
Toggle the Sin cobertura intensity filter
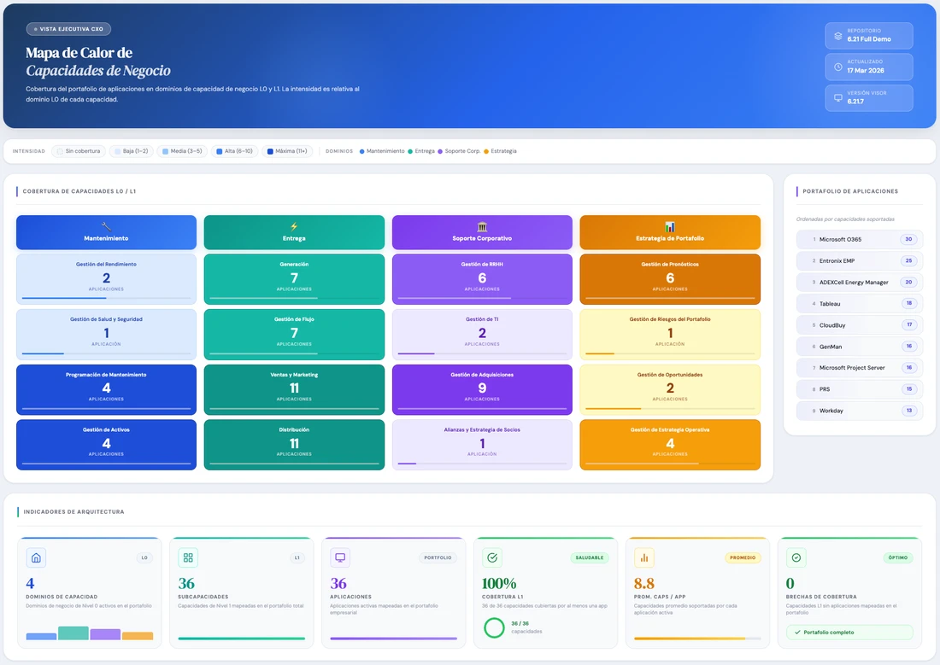79,150
